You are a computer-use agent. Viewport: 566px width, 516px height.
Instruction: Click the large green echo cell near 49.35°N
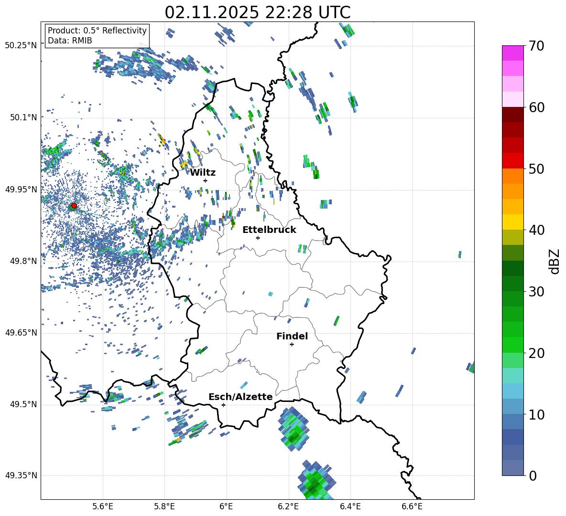[x=316, y=480]
